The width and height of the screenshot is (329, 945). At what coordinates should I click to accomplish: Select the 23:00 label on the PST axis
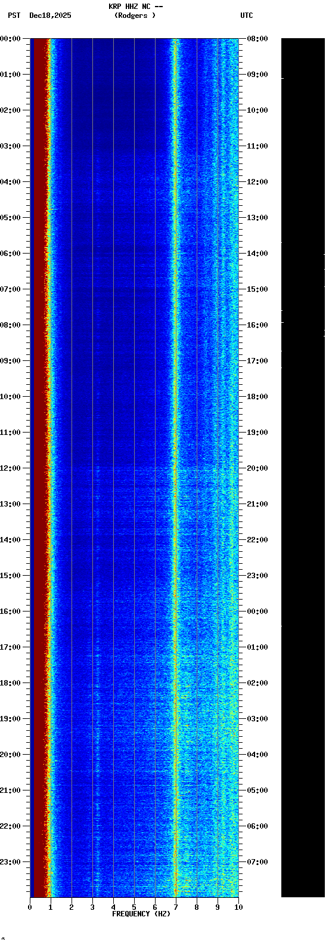(x=10, y=862)
